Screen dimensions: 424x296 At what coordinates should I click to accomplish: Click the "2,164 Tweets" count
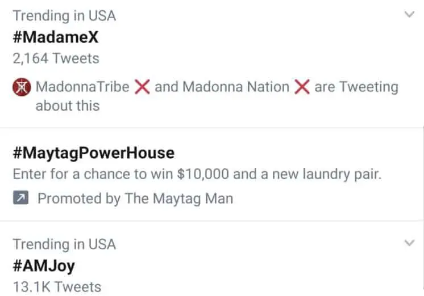pyautogui.click(x=56, y=58)
